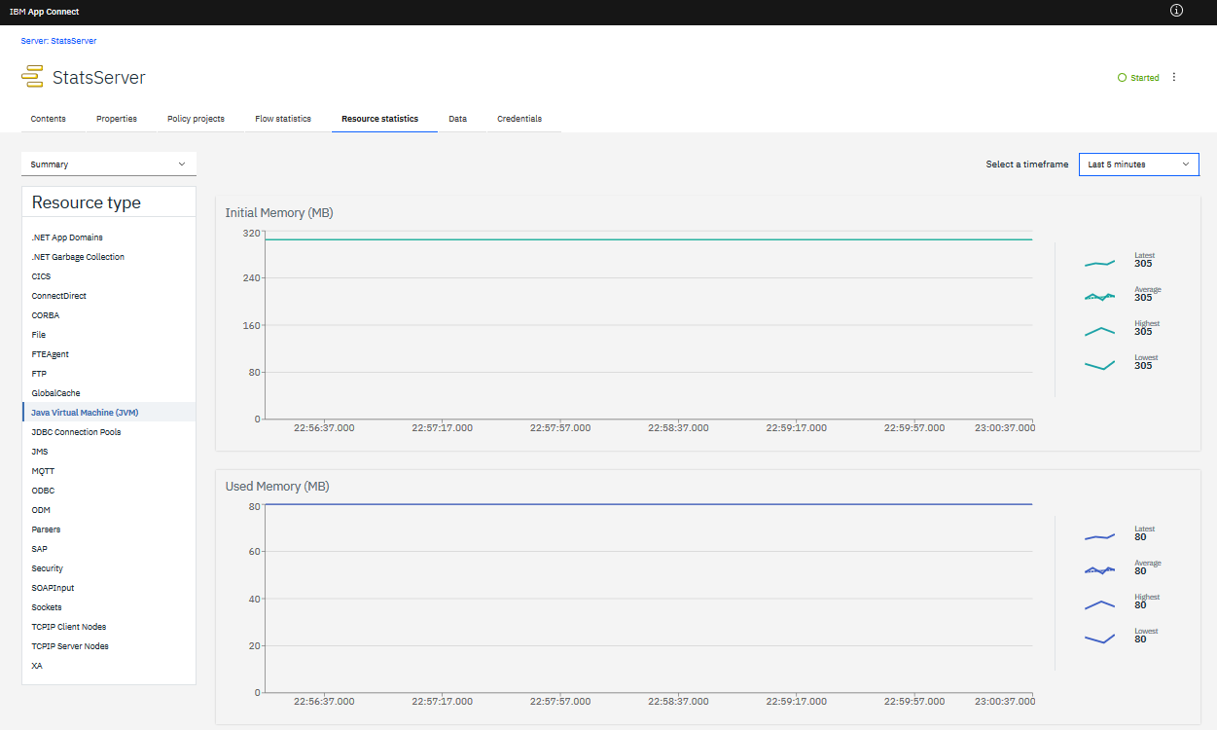1217x730 pixels.
Task: Select ConnectDirect resource type
Action: [x=109, y=296]
